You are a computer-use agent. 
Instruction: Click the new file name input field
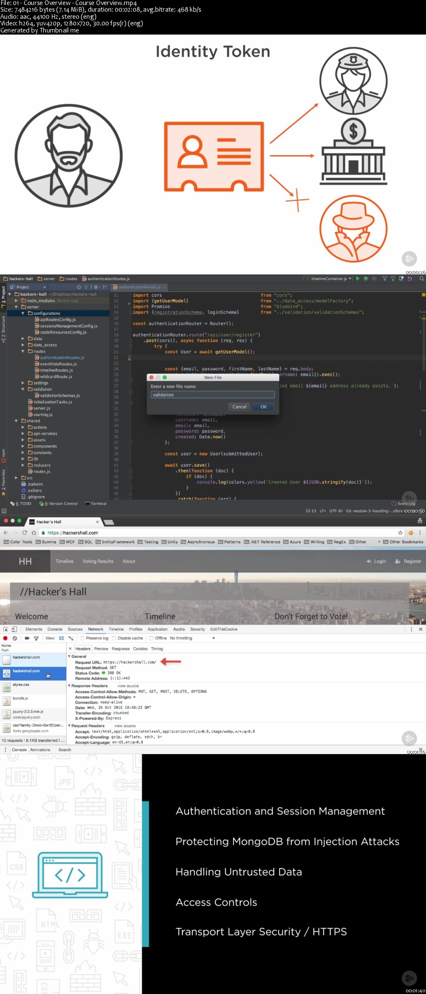pos(213,395)
